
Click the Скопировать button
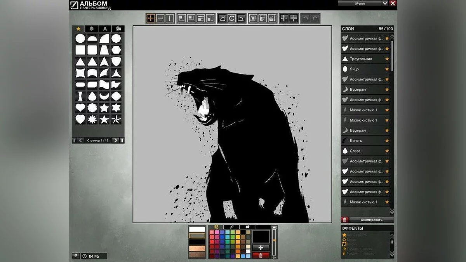(x=371, y=220)
